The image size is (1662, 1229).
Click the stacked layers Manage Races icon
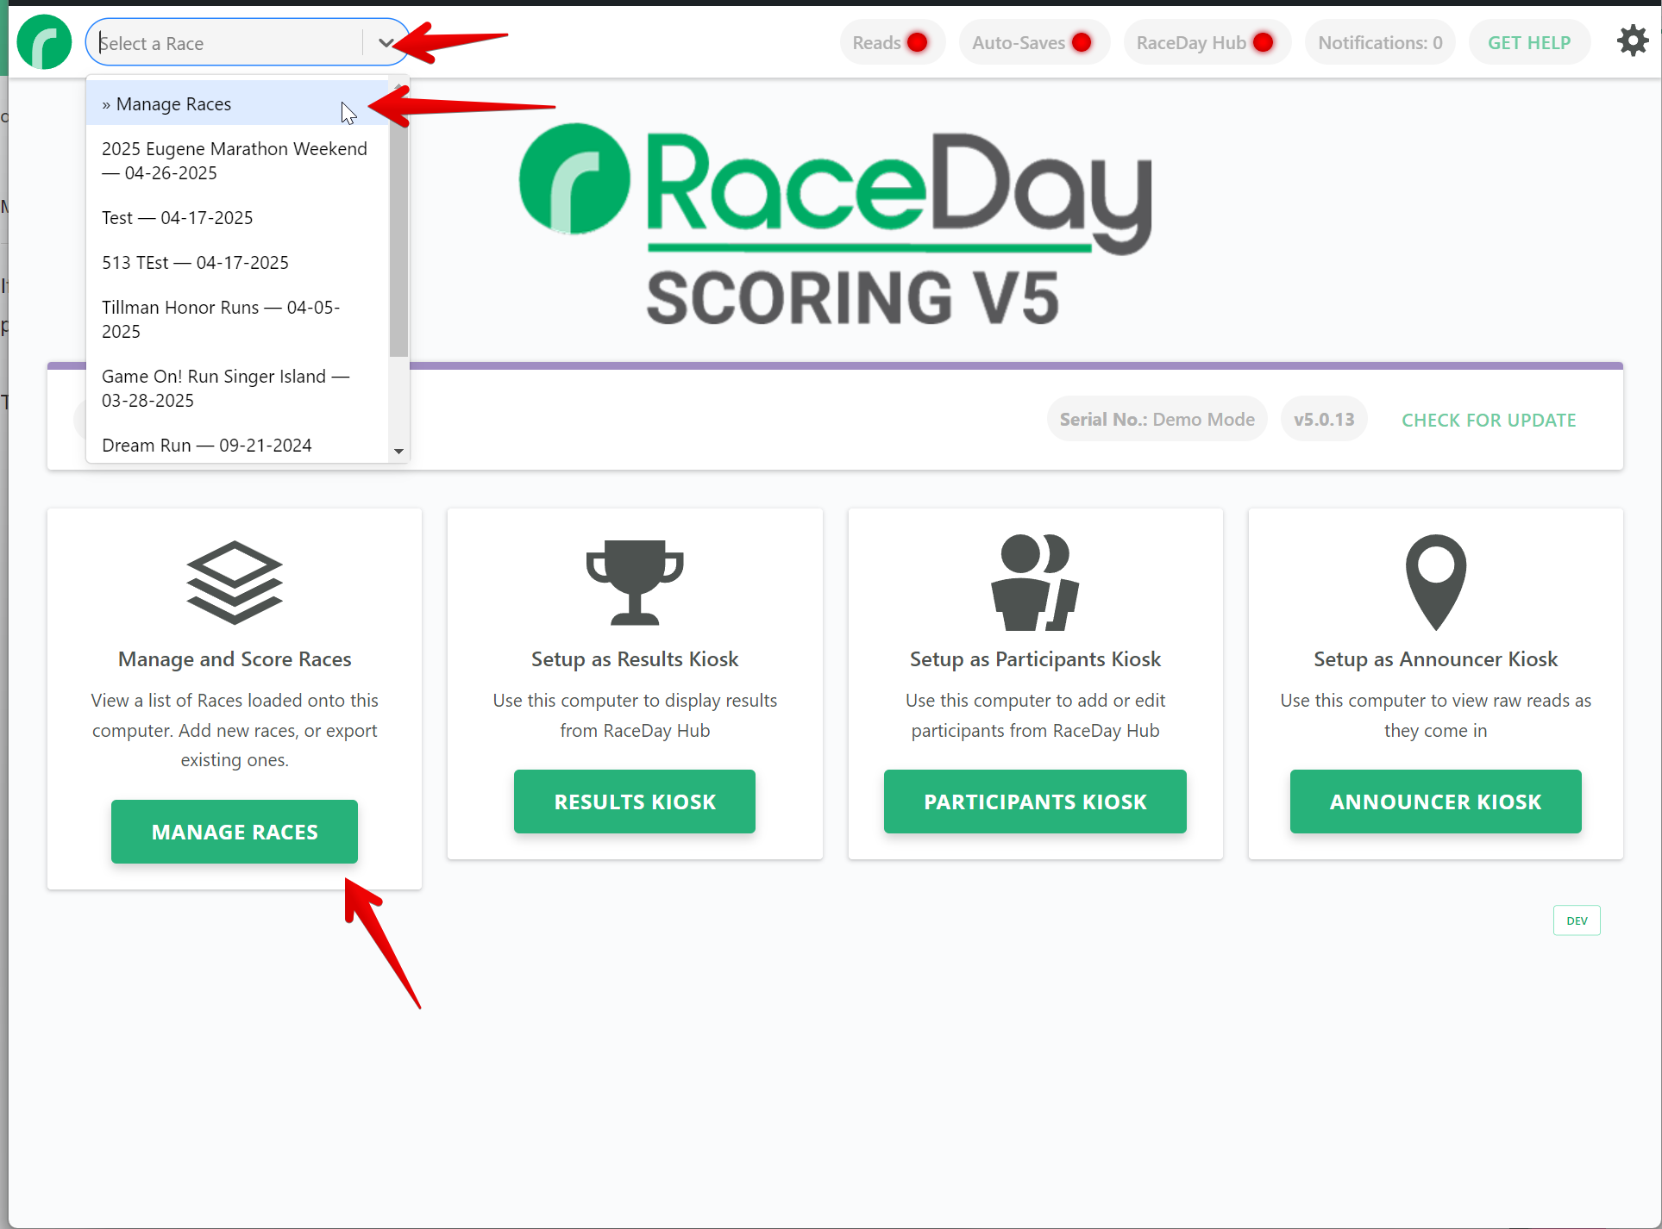(235, 583)
